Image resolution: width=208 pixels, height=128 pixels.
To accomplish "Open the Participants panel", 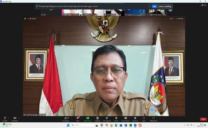I will (x=66, y=119).
